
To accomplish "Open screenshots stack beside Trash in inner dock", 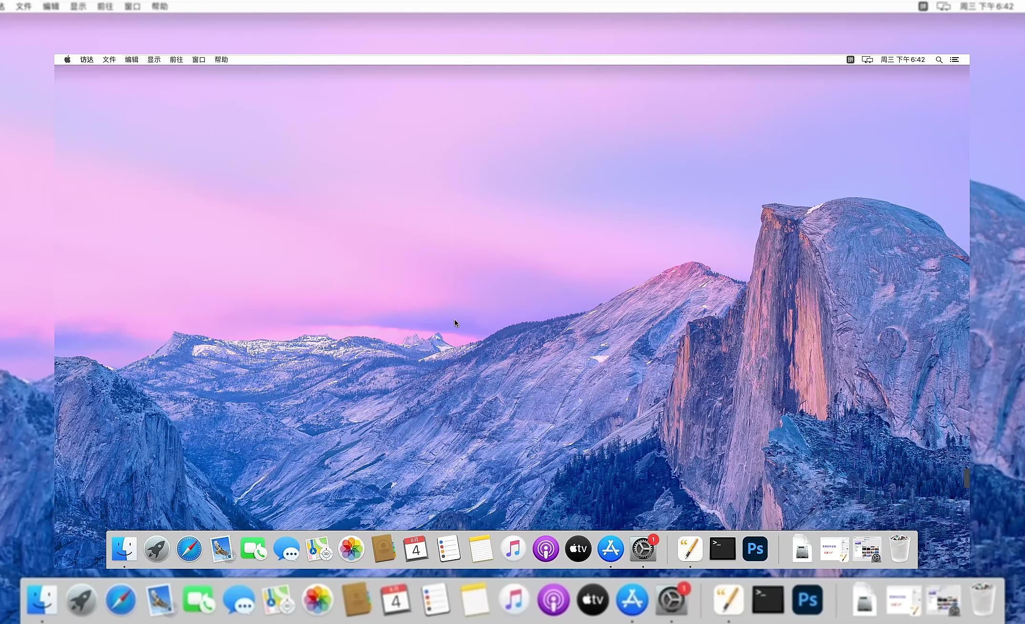I will coord(867,549).
